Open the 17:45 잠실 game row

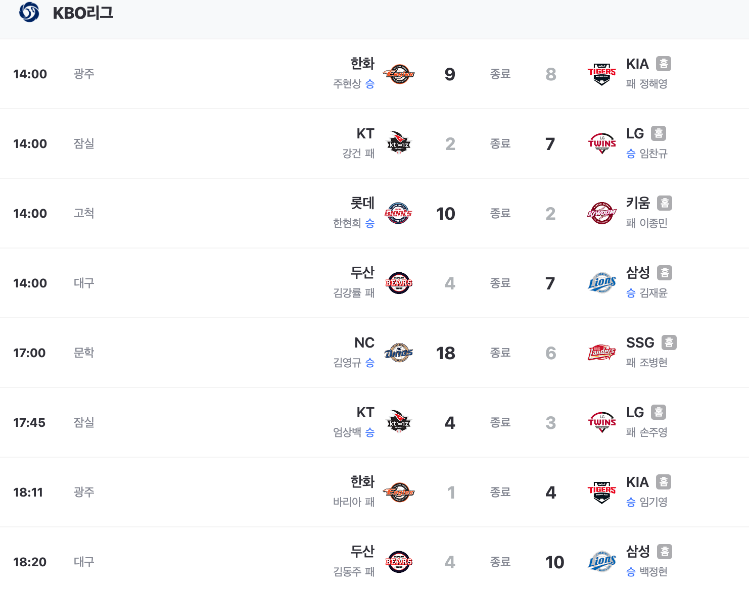pos(375,422)
